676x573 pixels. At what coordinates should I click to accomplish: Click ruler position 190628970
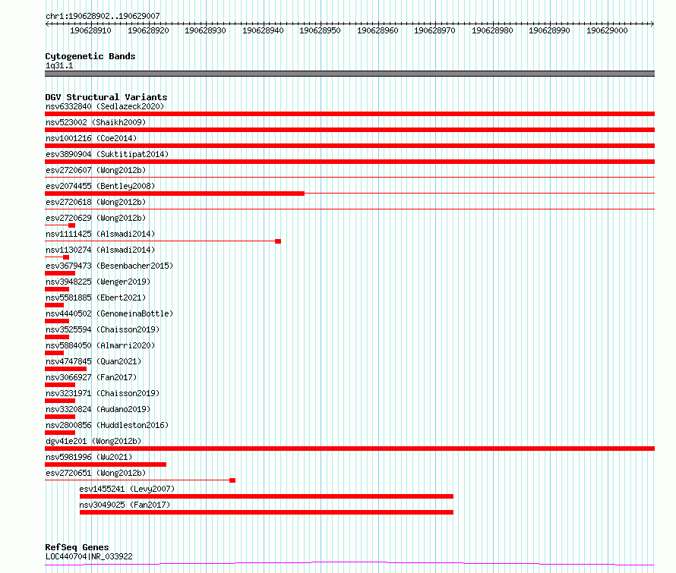point(434,30)
